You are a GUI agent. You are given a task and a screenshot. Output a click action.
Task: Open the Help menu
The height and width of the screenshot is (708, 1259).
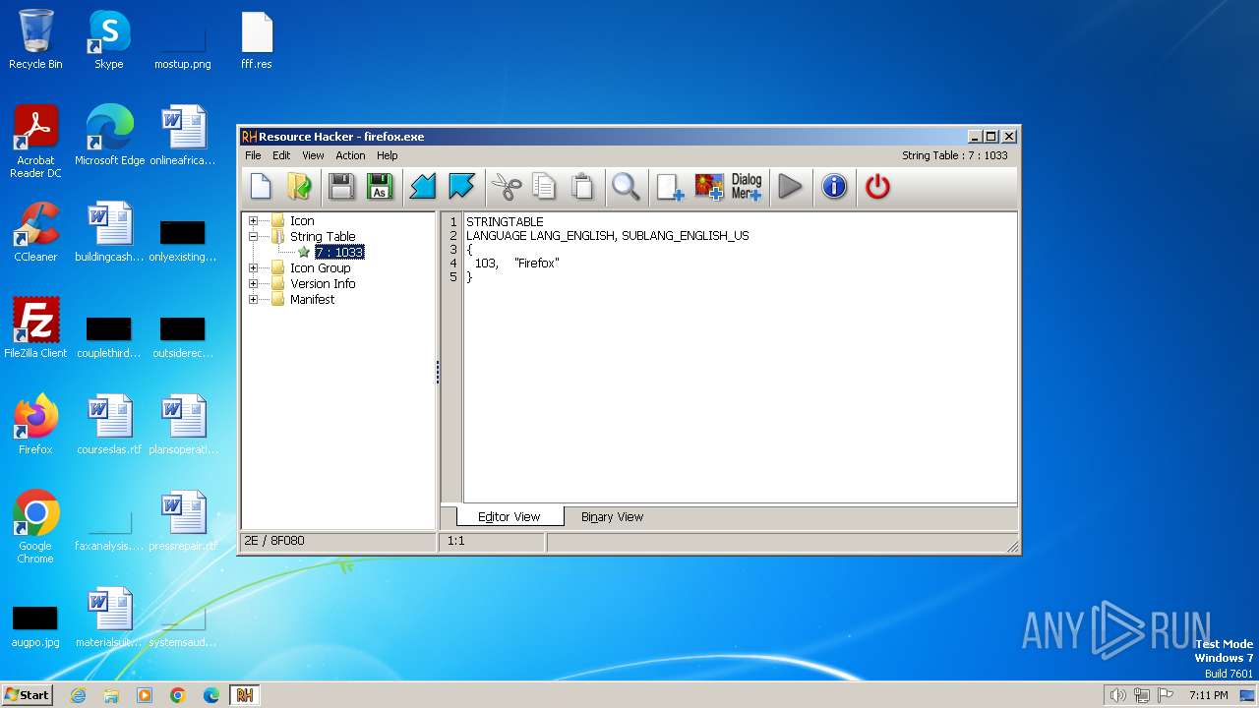(388, 155)
